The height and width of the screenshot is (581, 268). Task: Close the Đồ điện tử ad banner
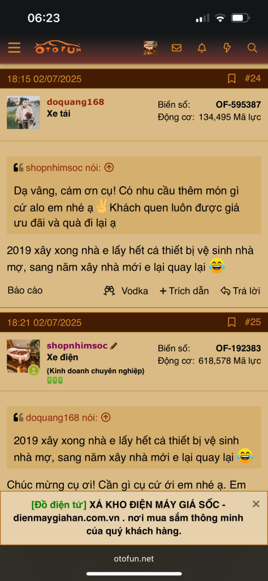pyautogui.click(x=256, y=504)
